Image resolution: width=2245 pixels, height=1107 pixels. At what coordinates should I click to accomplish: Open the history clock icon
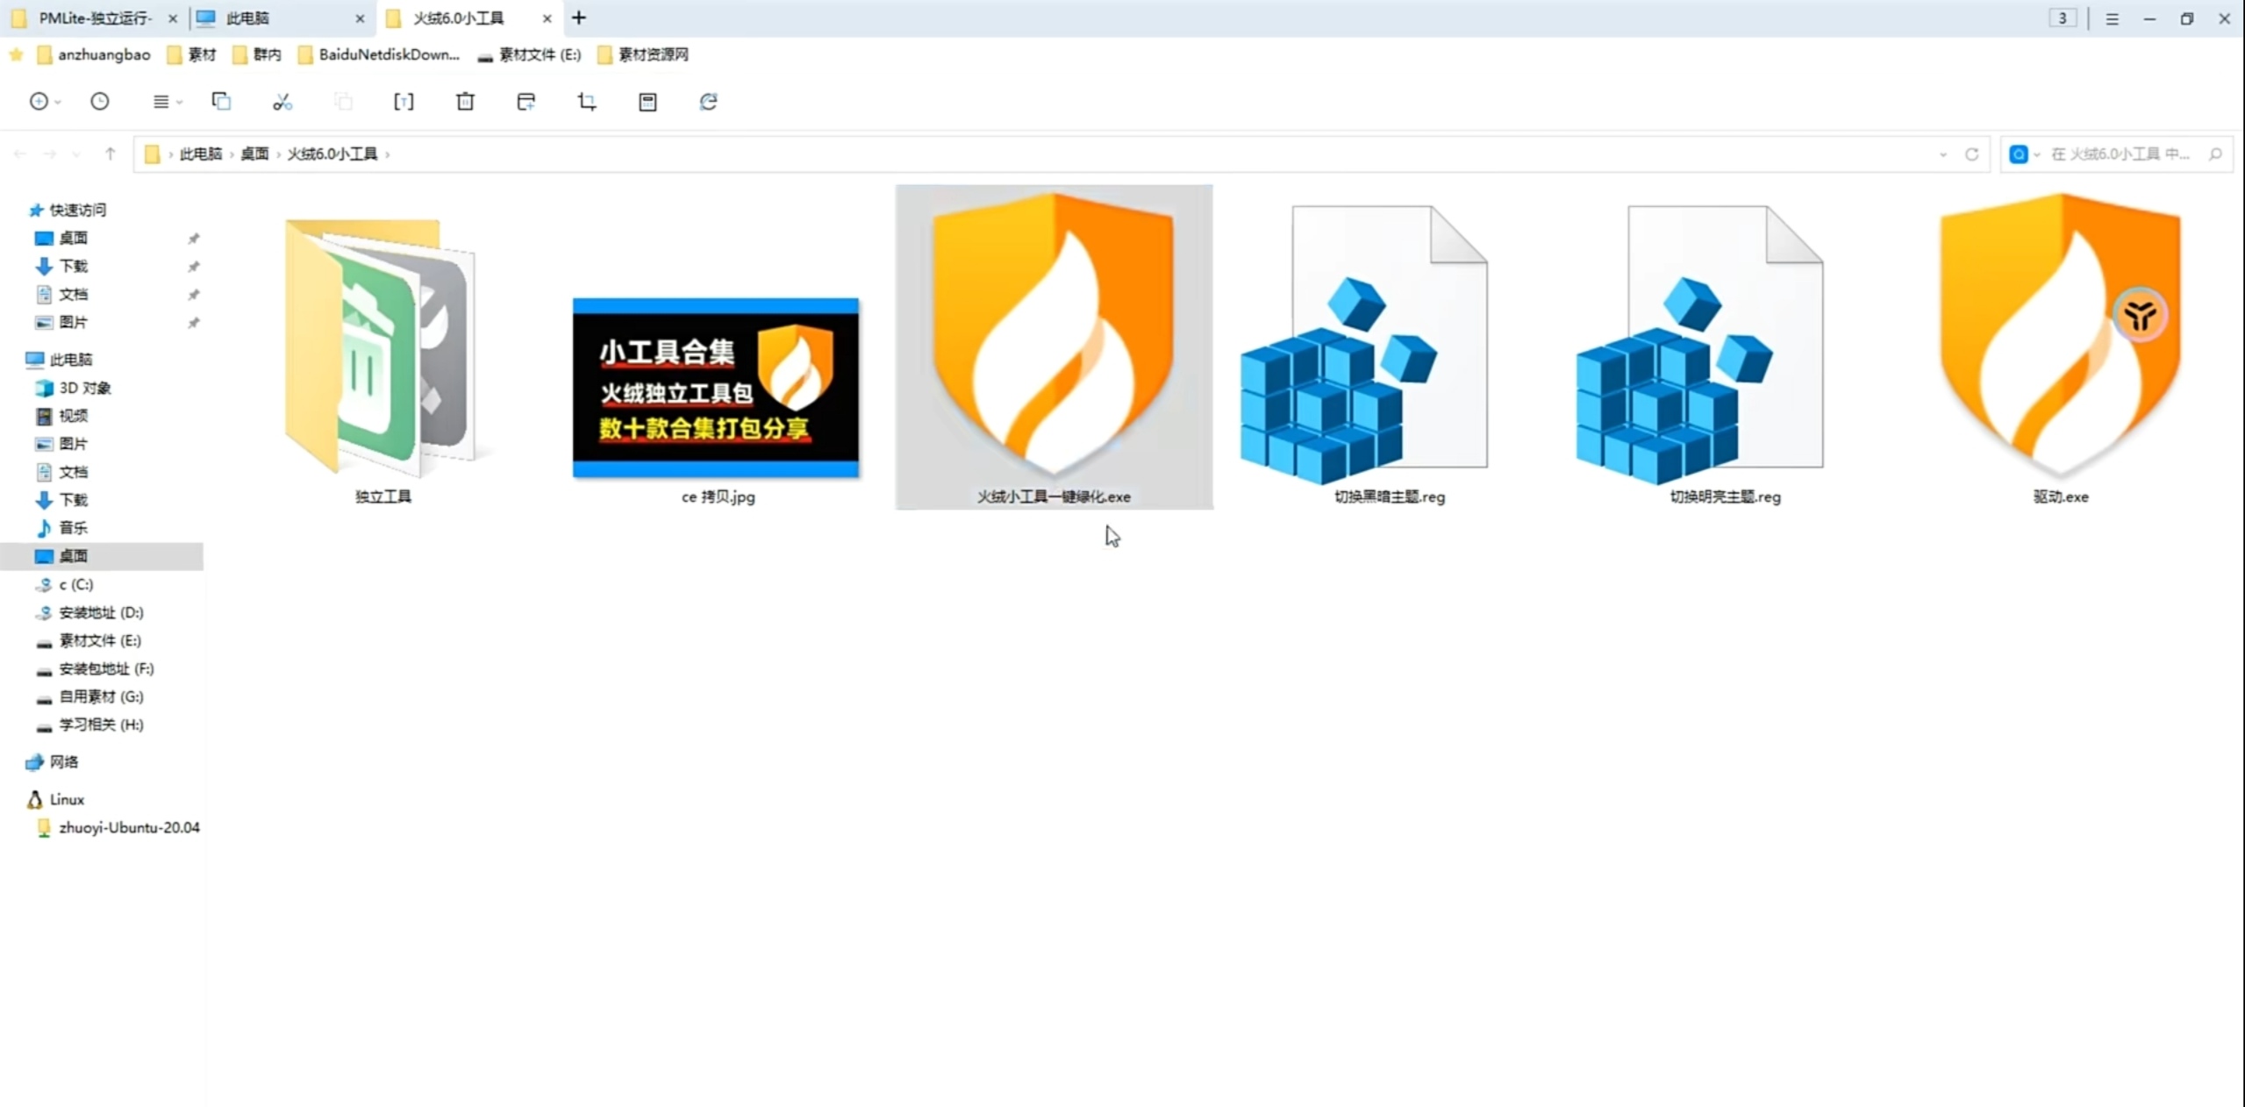click(x=100, y=102)
